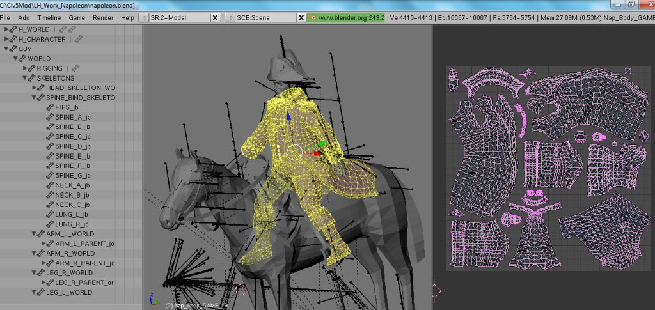Expand the ARM_R_PARENT_jo node
The image size is (655, 310).
tap(43, 263)
